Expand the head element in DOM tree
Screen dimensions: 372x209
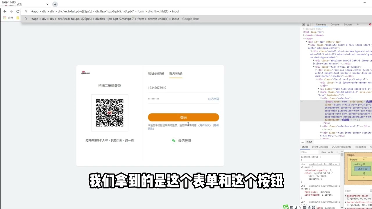pyautogui.click(x=304, y=35)
